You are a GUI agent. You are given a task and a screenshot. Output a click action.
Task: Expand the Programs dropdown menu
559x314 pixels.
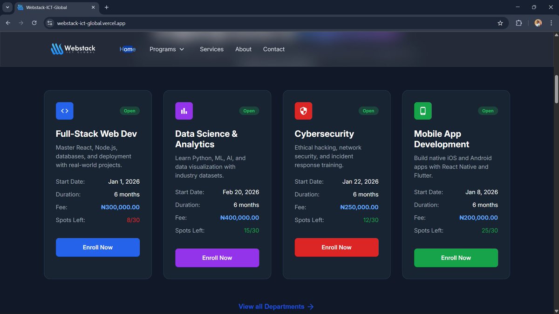[167, 49]
